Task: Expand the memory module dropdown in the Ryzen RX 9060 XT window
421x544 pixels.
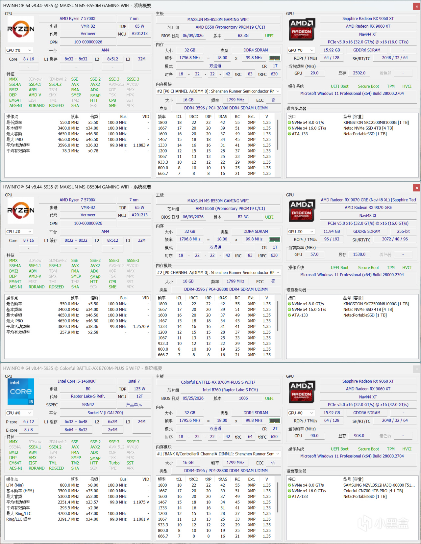Action: pos(218,91)
